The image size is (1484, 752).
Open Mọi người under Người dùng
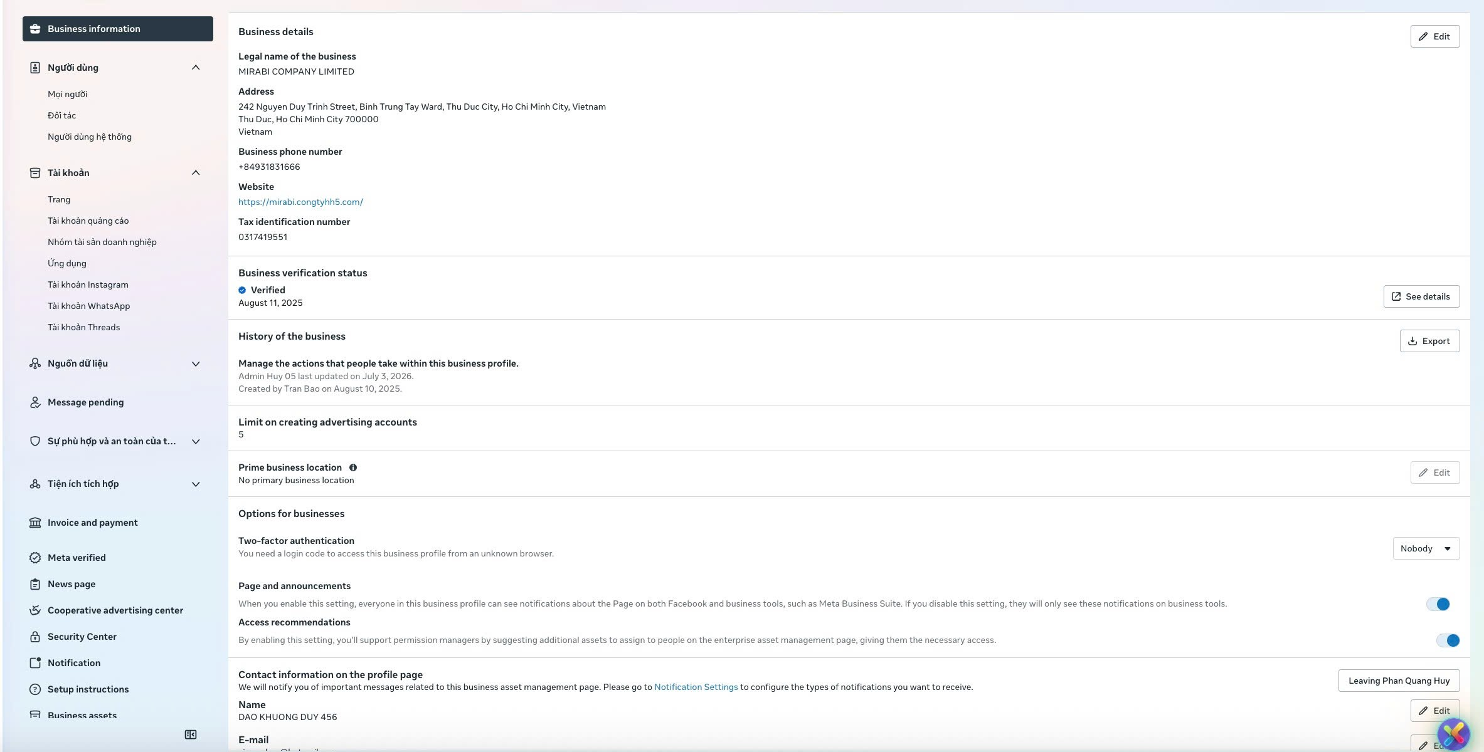68,94
